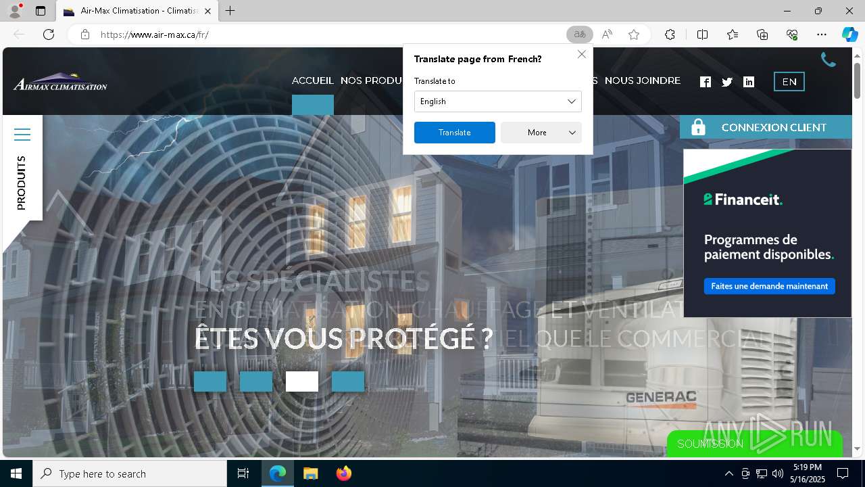Open the Windows Start menu
865x487 pixels.
(16, 473)
